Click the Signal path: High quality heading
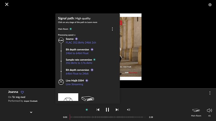 tap(74, 18)
